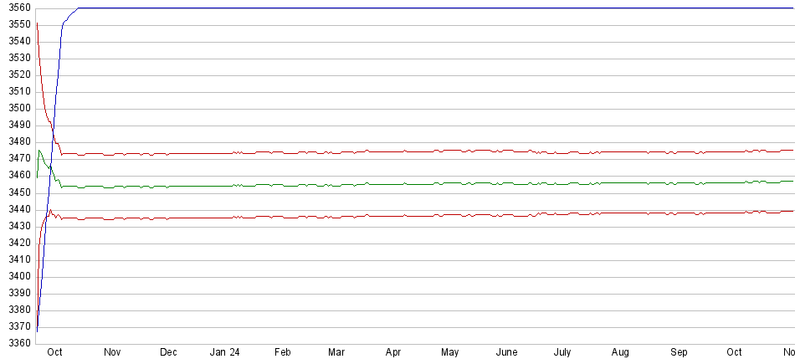
Task: Select the Aug label on the time axis
Action: pyautogui.click(x=620, y=353)
